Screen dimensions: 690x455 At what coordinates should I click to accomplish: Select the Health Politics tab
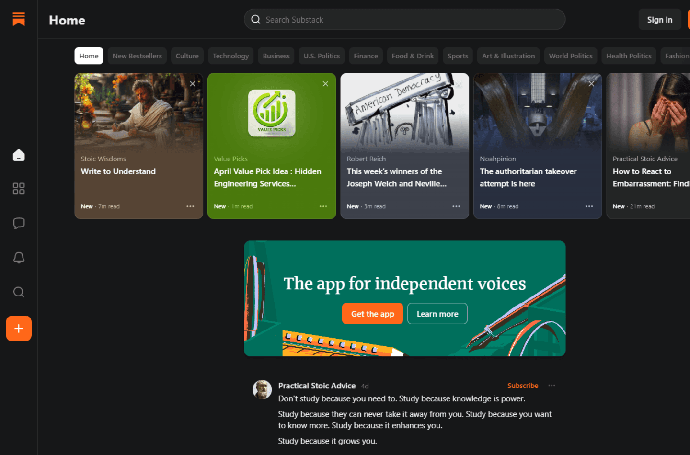point(629,56)
